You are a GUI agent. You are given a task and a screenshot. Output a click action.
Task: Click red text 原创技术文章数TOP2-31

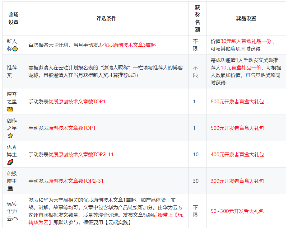[76, 181]
